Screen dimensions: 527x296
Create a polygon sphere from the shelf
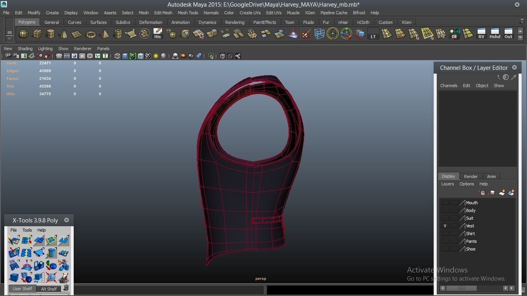coord(24,34)
